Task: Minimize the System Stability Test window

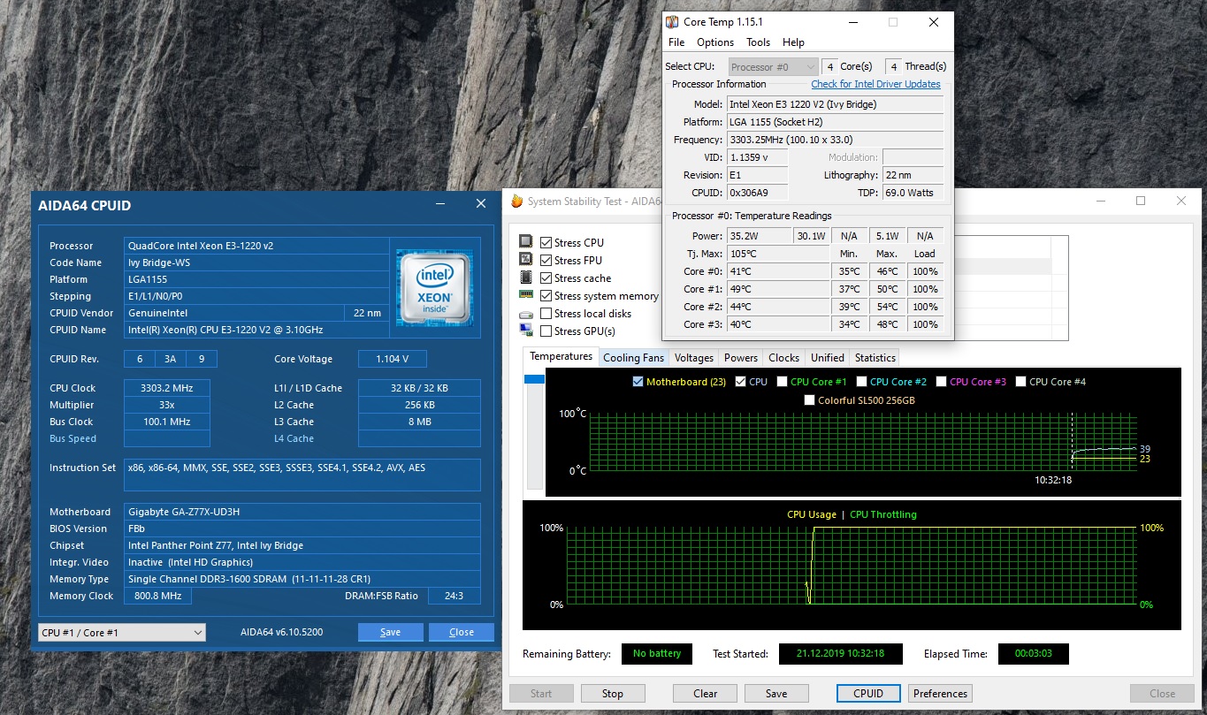Action: tap(1099, 202)
